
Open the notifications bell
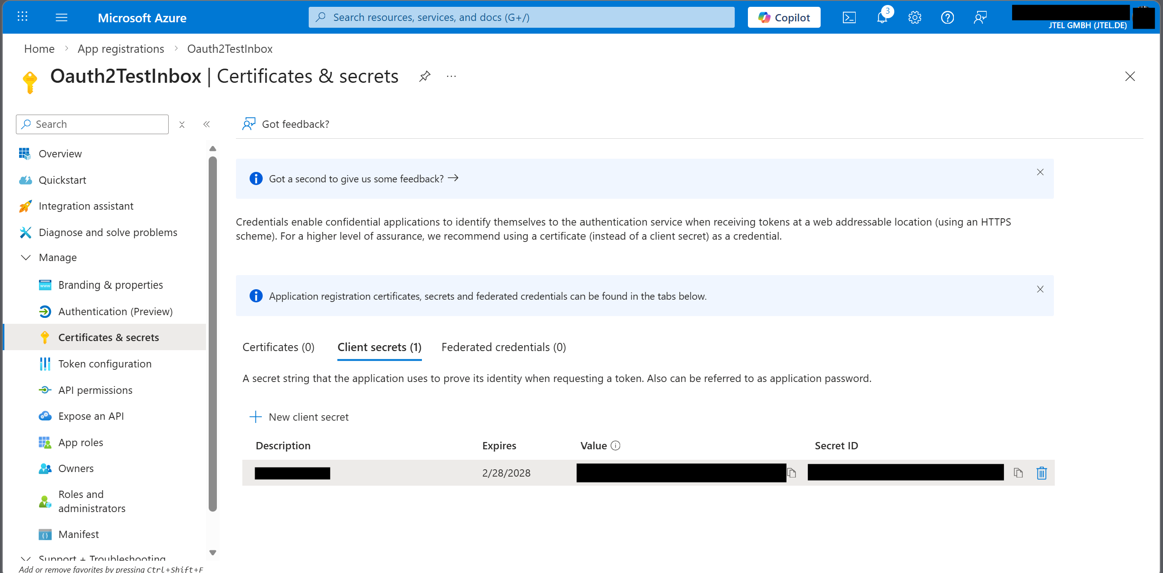[x=882, y=18]
